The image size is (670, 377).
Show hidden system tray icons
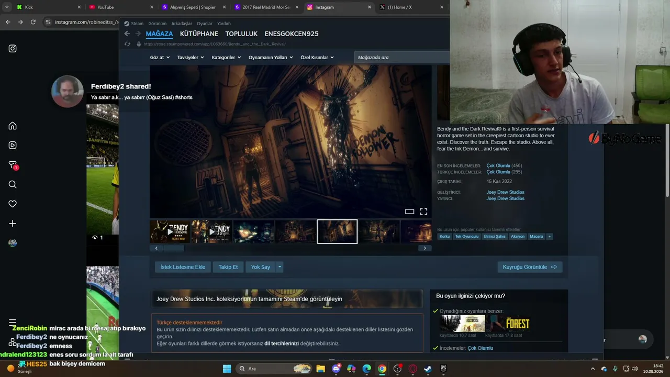pyautogui.click(x=593, y=369)
